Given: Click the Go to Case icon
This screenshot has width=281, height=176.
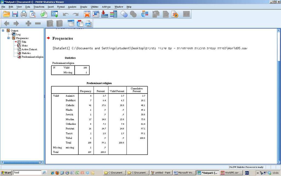Looking at the screenshot, I should click(96, 14).
